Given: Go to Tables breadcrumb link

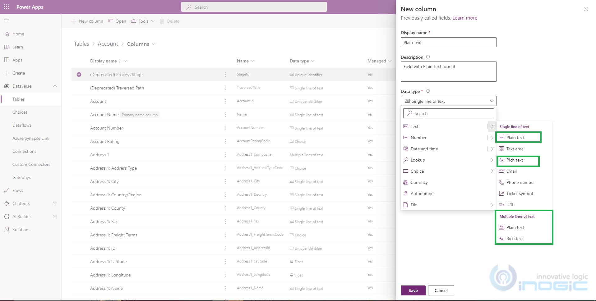Looking at the screenshot, I should pyautogui.click(x=81, y=44).
